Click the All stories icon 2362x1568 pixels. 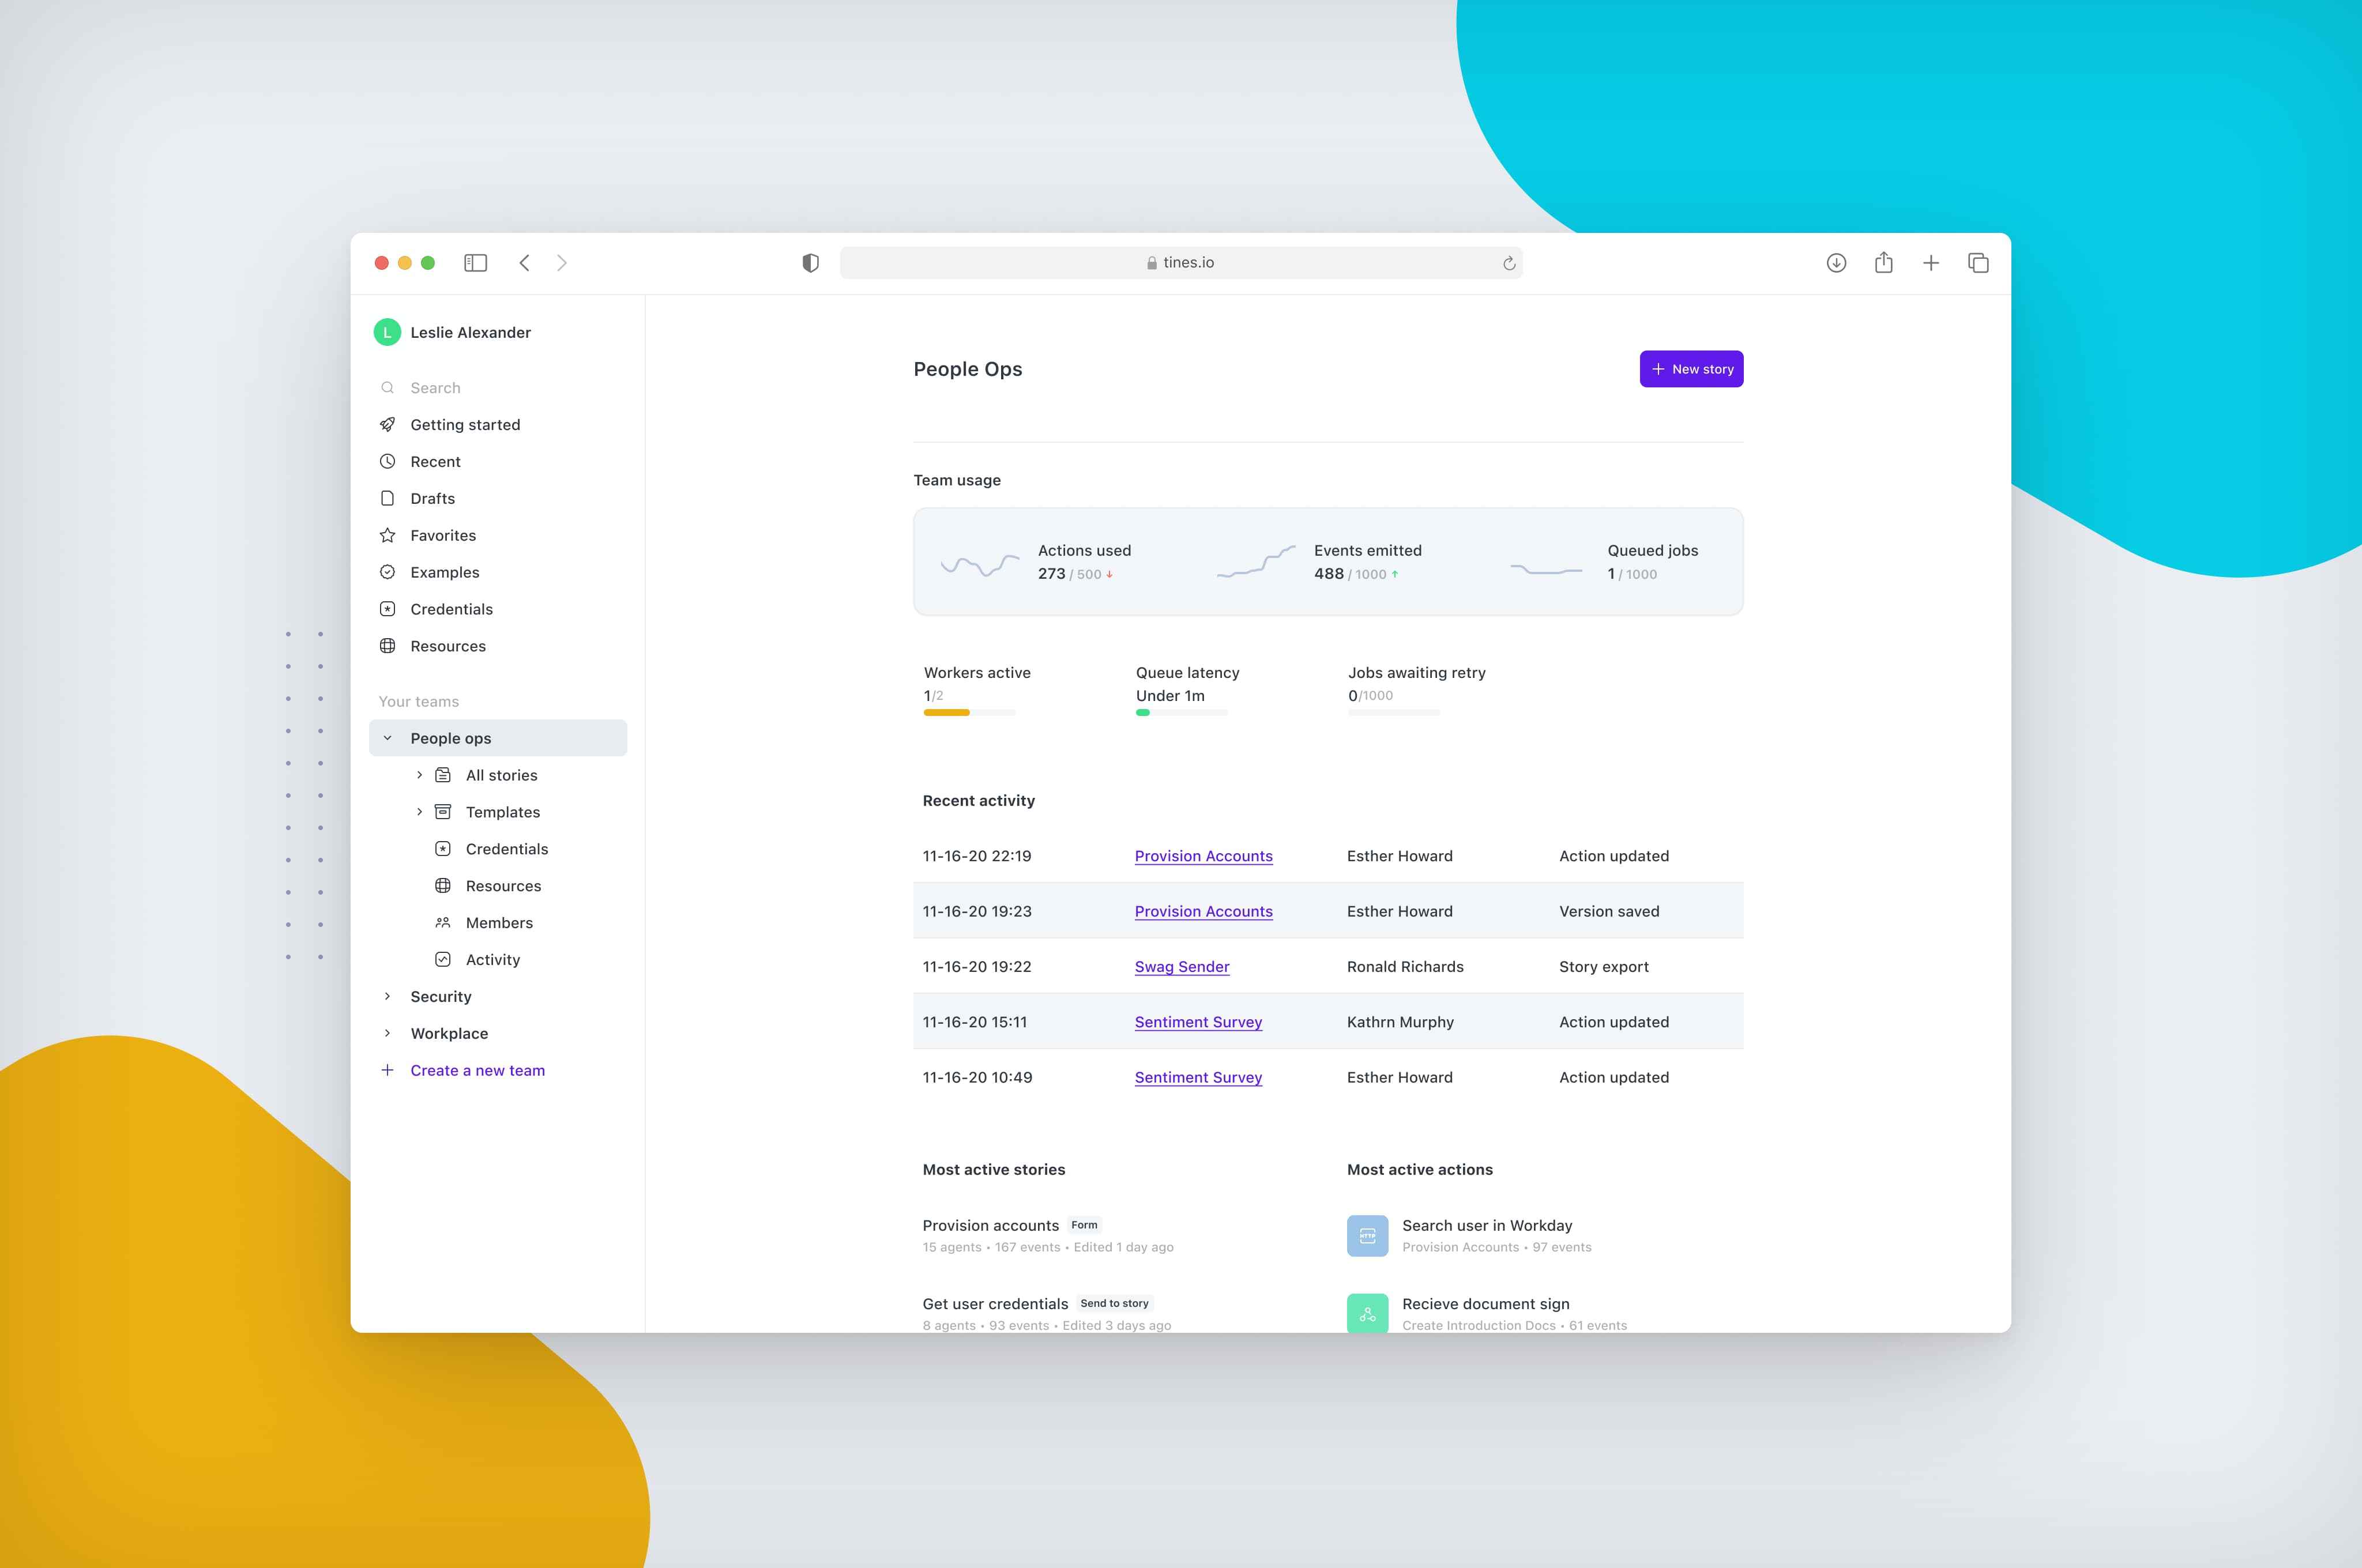[x=443, y=775]
